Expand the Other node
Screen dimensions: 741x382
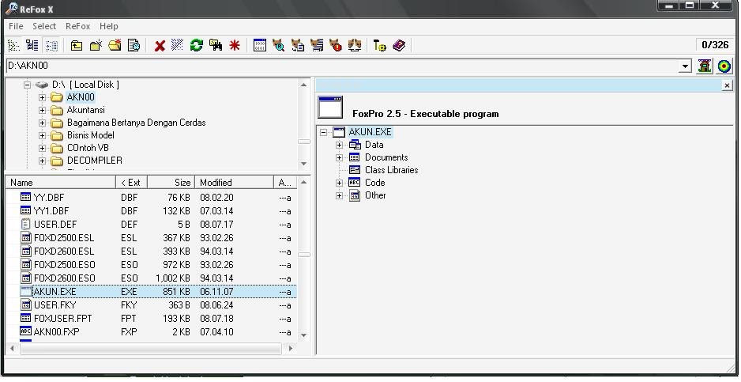click(339, 195)
